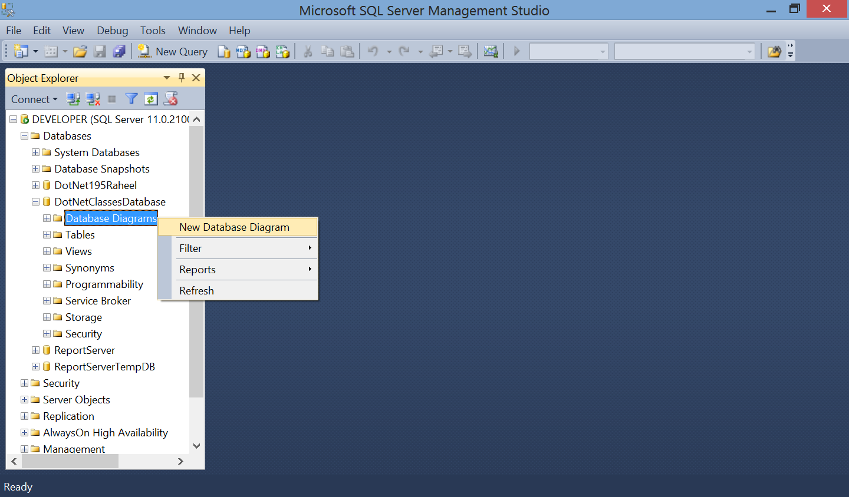Open the File menu
The width and height of the screenshot is (849, 497).
tap(14, 31)
